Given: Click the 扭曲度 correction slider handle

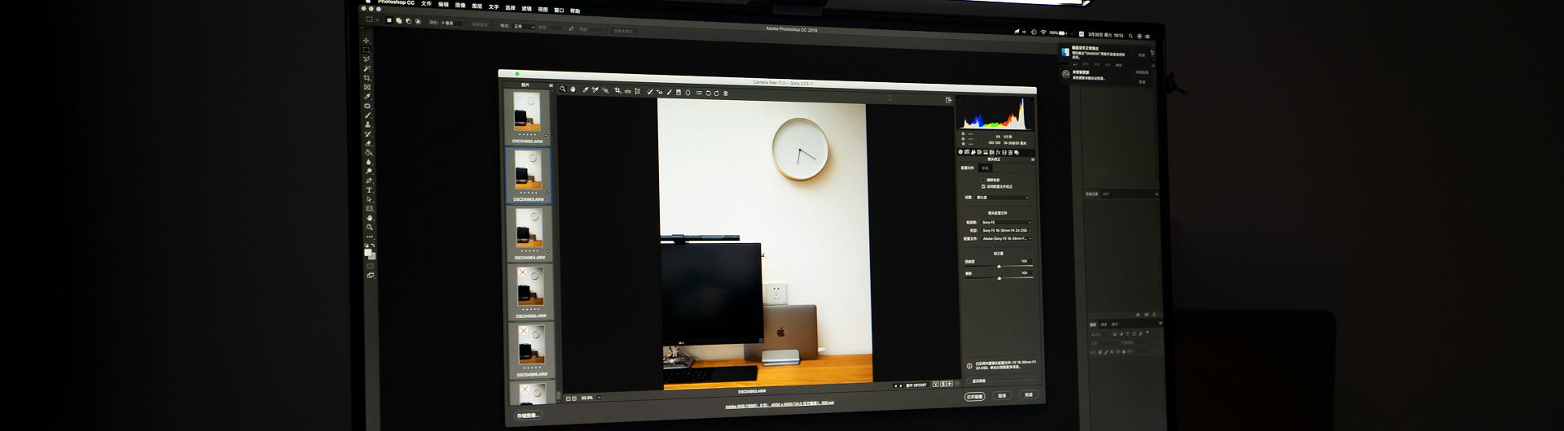Looking at the screenshot, I should 999,266.
